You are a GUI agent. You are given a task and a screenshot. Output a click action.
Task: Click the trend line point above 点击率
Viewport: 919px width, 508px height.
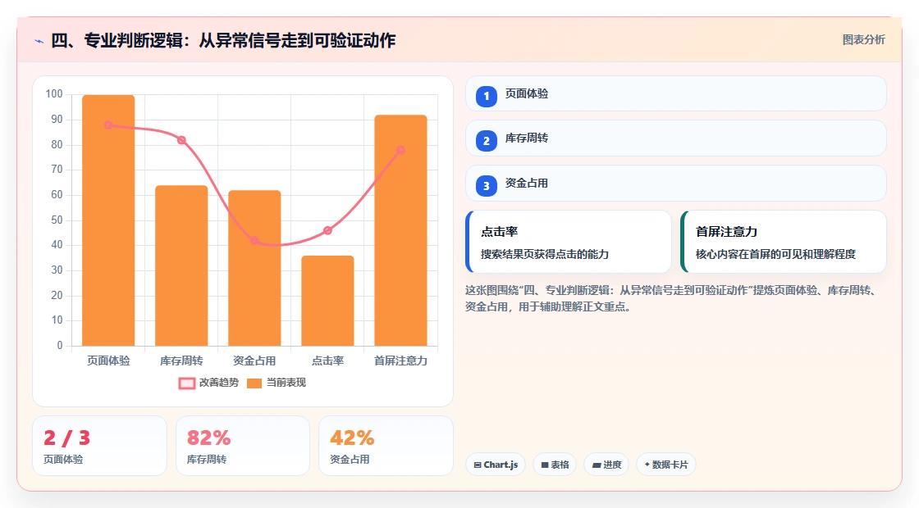pyautogui.click(x=327, y=230)
